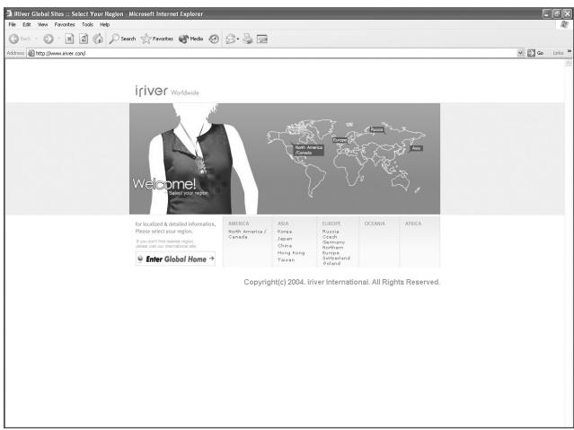Print the page using the printer icon

(248, 39)
